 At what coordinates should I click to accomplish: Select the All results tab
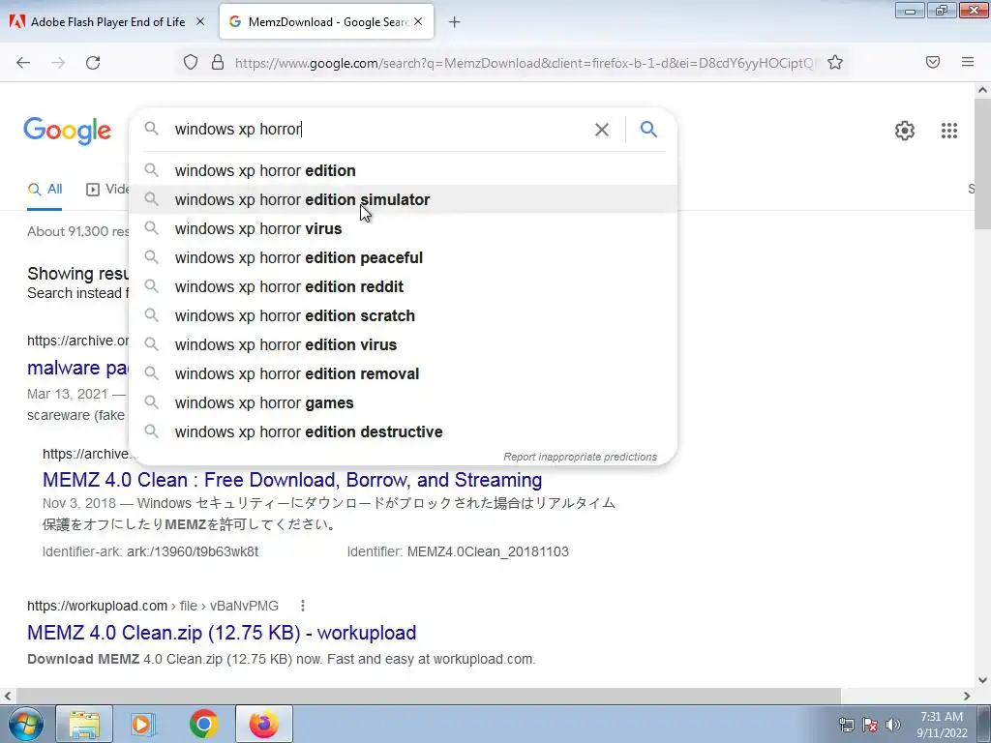[x=45, y=190]
